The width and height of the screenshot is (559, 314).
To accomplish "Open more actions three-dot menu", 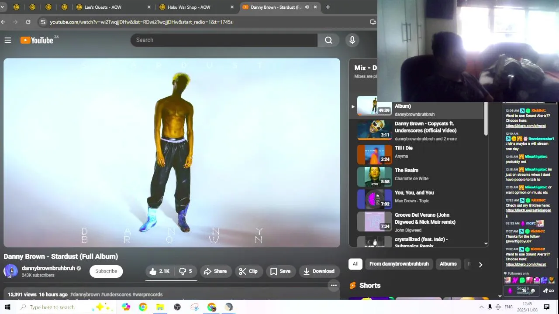I will 334,286.
